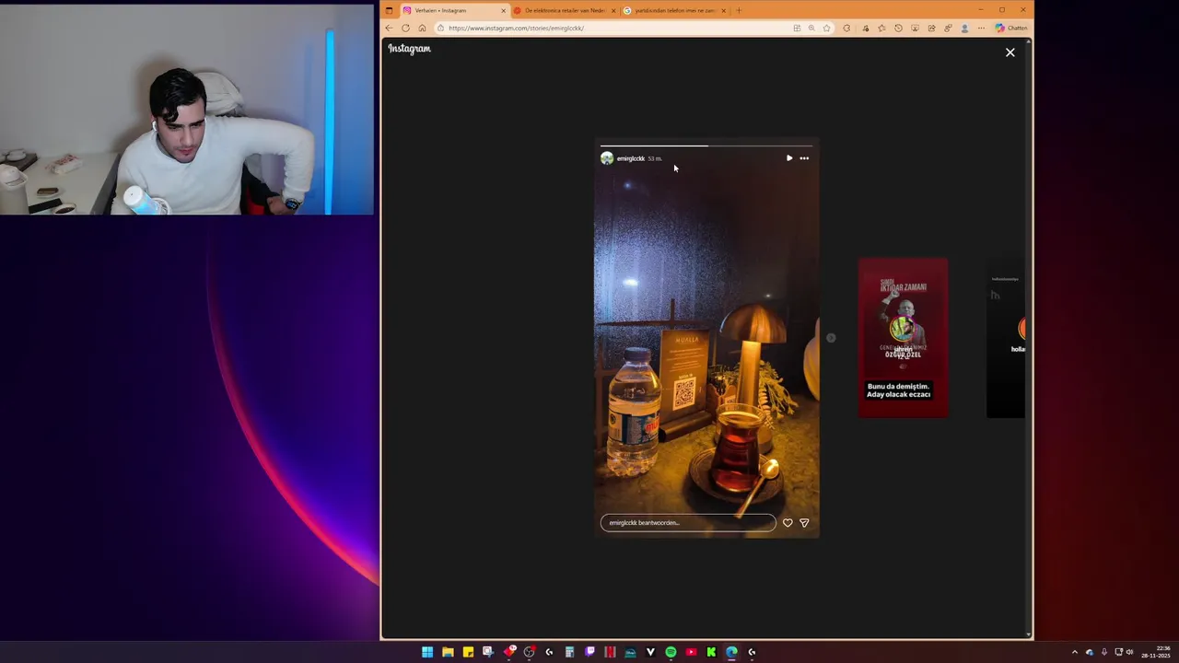Click the Instagram logo
This screenshot has height=663, width=1179.
click(x=409, y=49)
